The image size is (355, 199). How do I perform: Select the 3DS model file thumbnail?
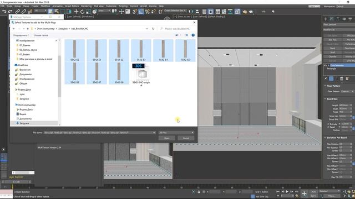141,75
